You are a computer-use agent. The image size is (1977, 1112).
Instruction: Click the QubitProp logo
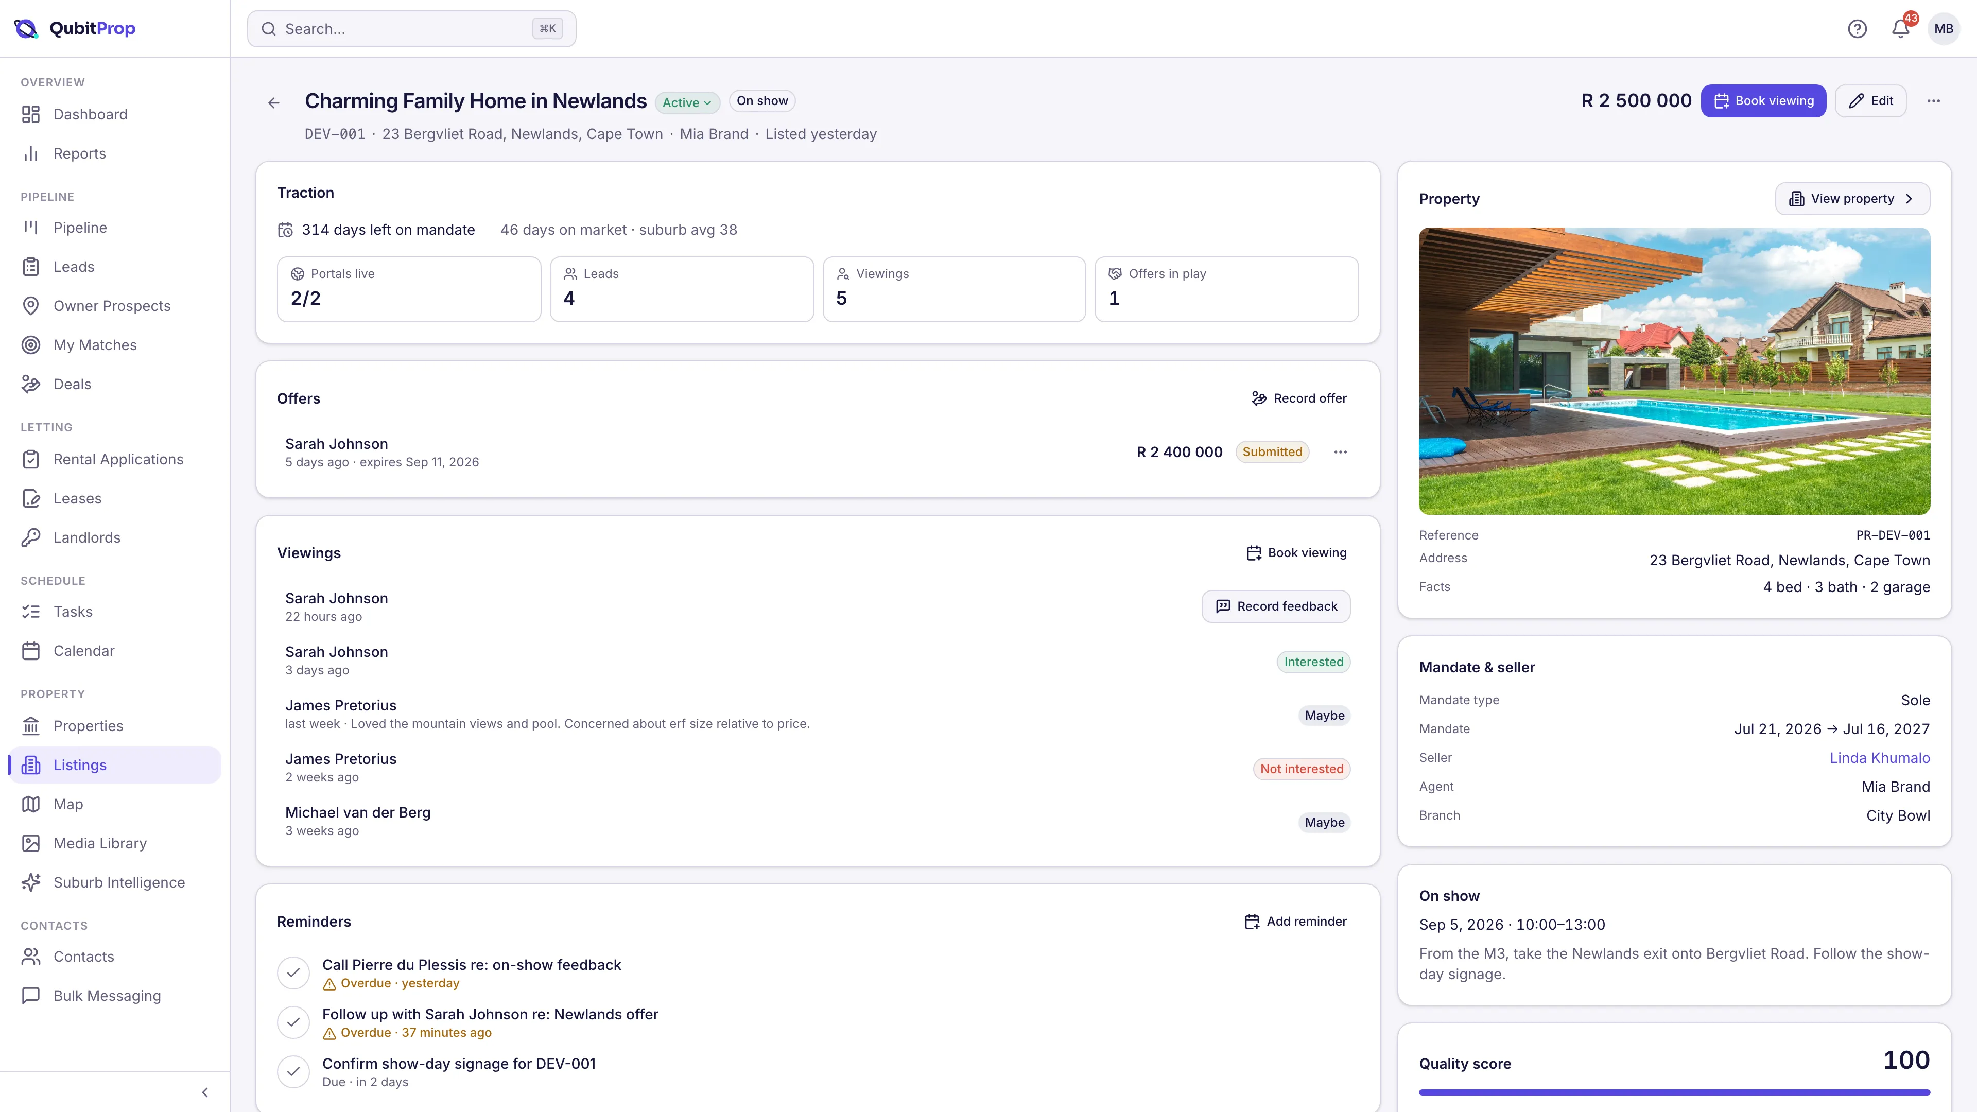tap(75, 28)
